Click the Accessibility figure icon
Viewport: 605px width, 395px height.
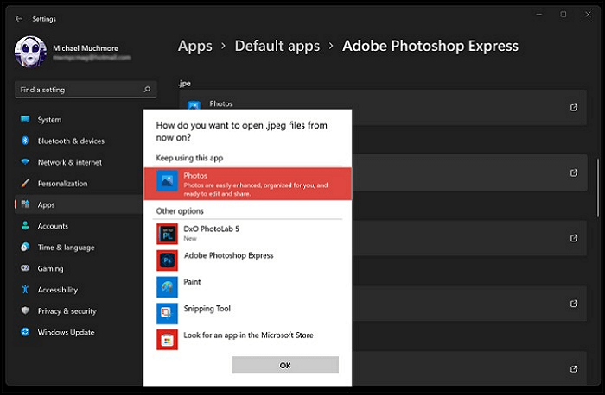click(x=25, y=289)
